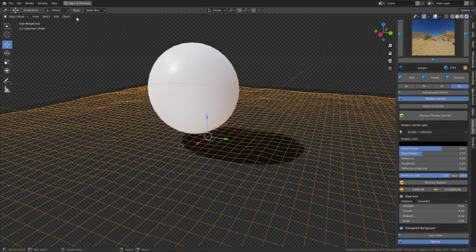
Task: Select the 3D Cursor tool
Action: 7,35
